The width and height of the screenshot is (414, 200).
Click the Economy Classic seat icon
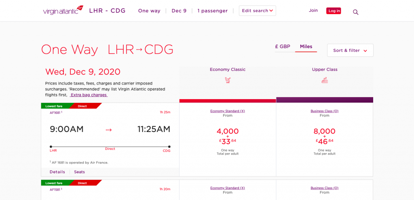(x=228, y=80)
